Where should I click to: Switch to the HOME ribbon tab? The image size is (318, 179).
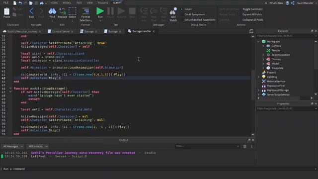pyautogui.click(x=54, y=3)
